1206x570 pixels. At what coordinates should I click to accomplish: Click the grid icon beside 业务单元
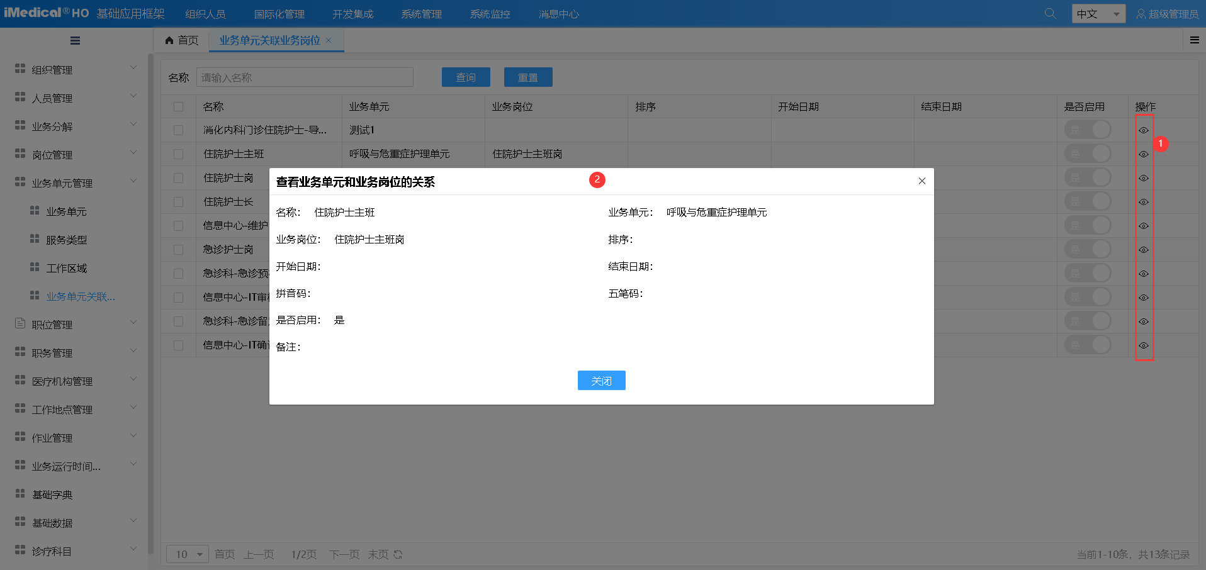[35, 211]
